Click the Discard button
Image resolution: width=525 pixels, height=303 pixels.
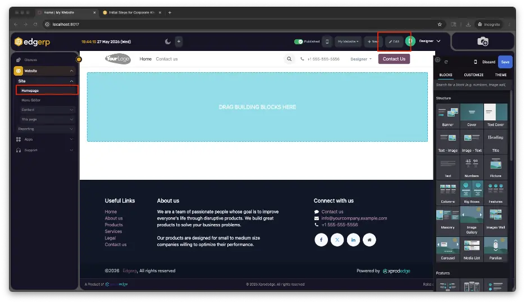(x=489, y=62)
